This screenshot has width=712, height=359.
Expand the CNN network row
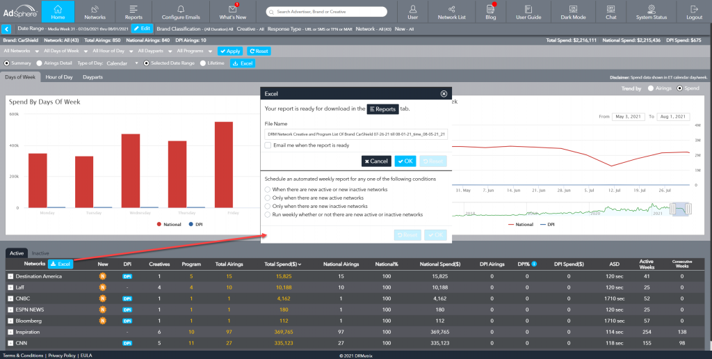(10, 343)
